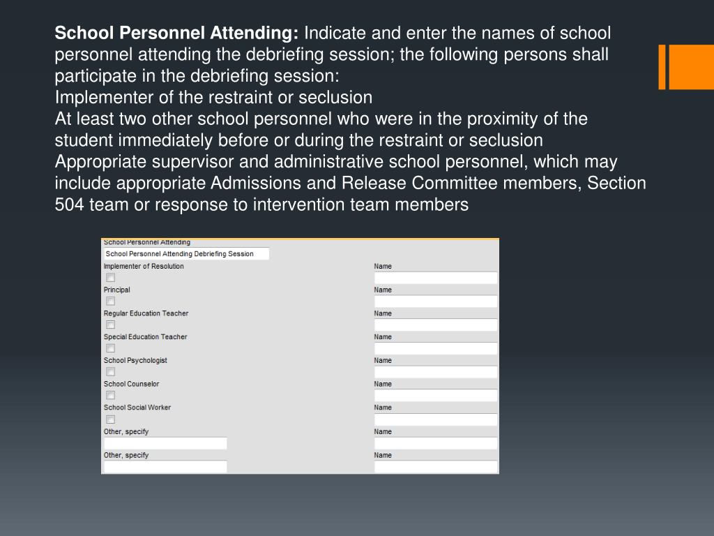Screen dimensions: 714x536
Task: Focus the Name field beside Principal
Action: (436, 301)
